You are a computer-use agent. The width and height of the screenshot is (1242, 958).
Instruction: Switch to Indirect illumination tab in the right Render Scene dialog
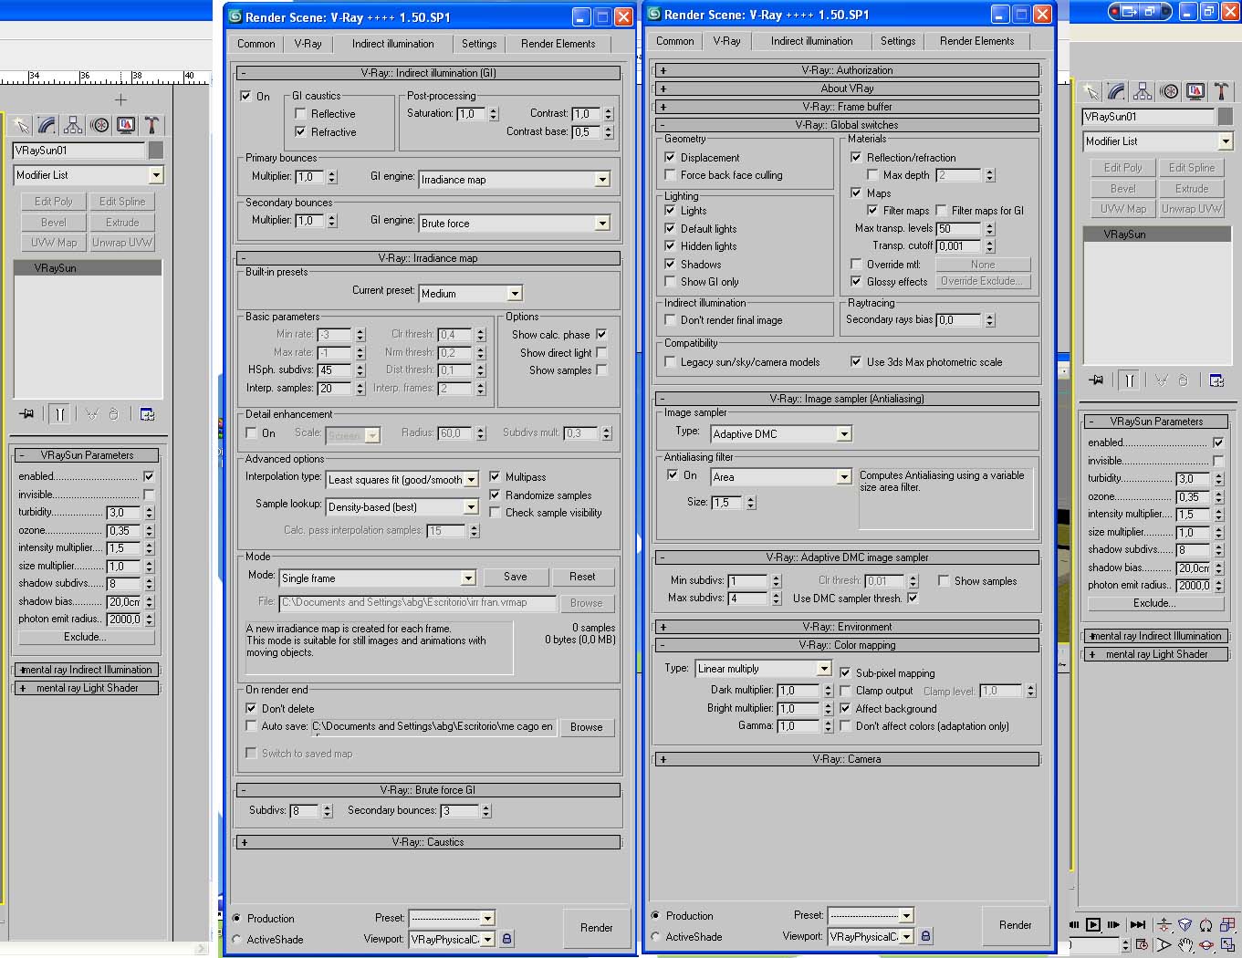point(812,41)
